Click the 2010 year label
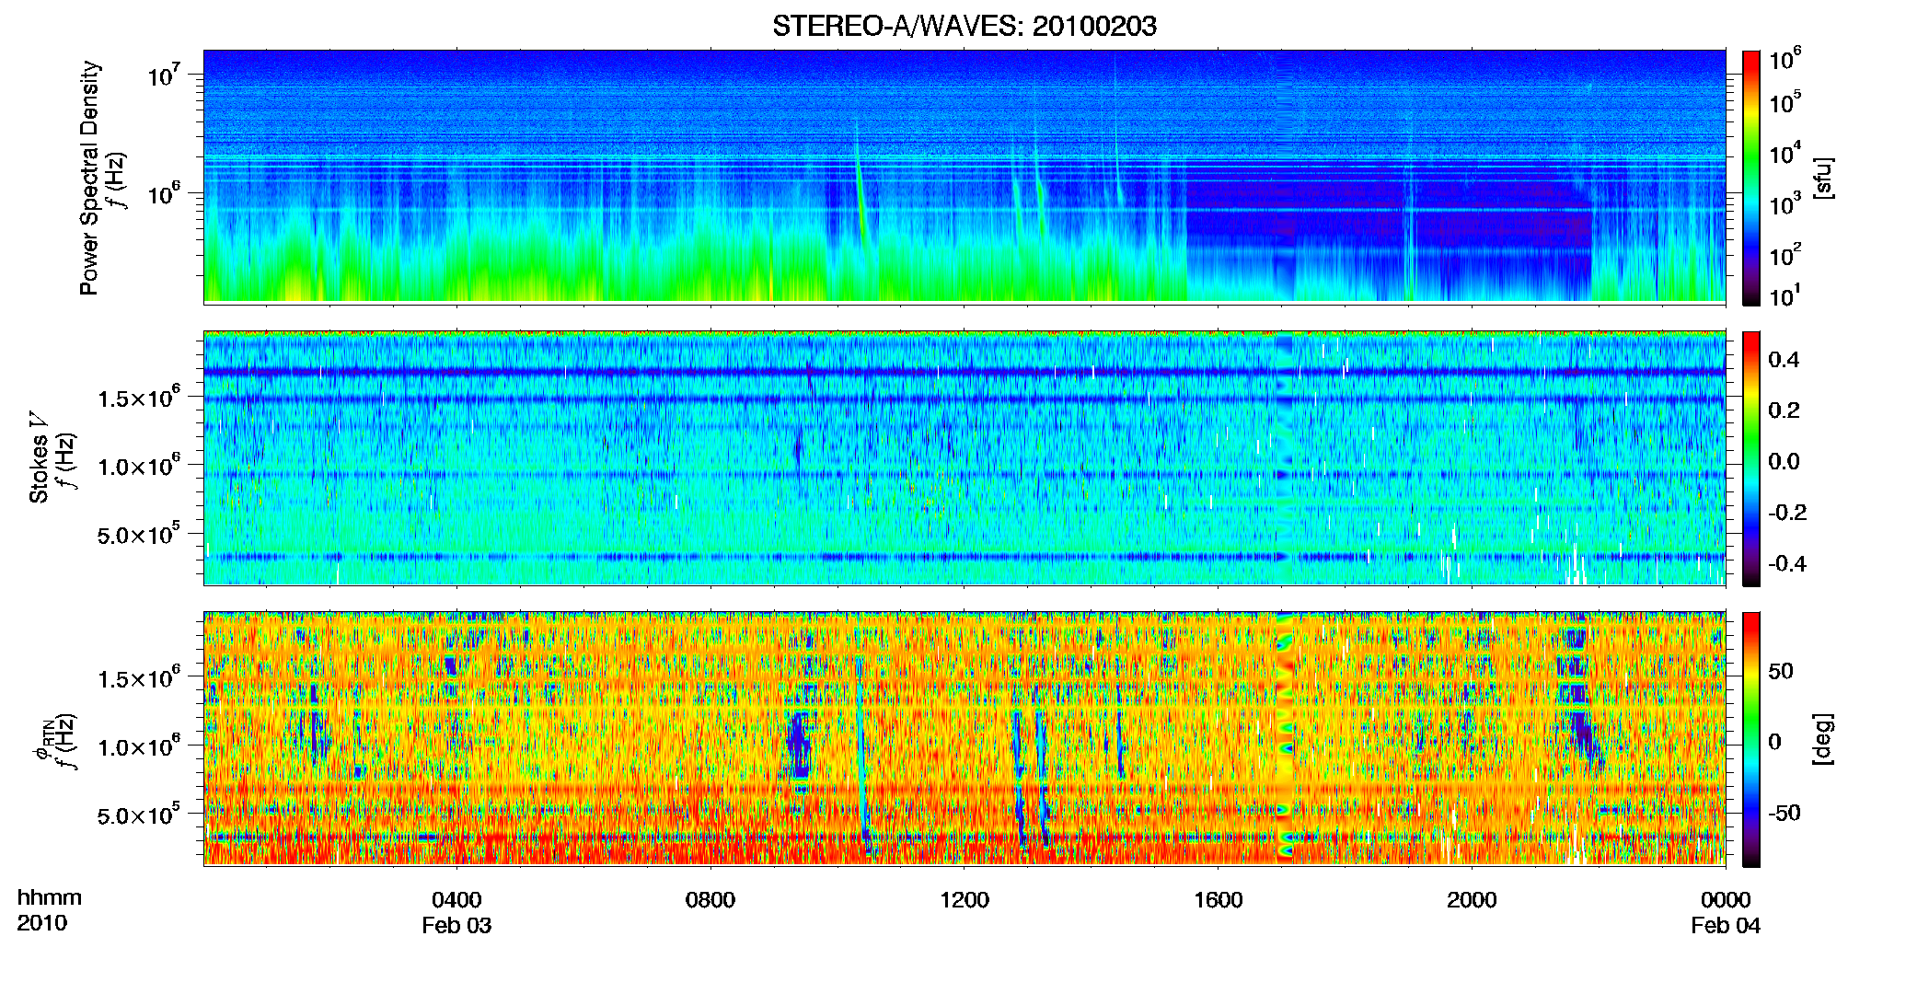The height and width of the screenshot is (994, 1929). coord(42,923)
